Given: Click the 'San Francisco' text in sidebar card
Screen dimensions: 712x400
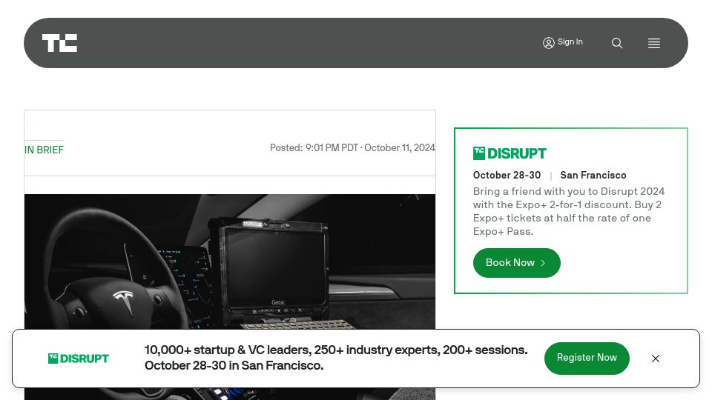Looking at the screenshot, I should pos(593,175).
